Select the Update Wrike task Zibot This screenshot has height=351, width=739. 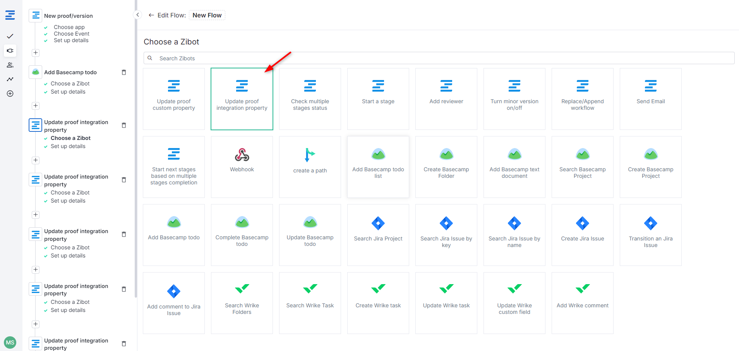pos(446,303)
